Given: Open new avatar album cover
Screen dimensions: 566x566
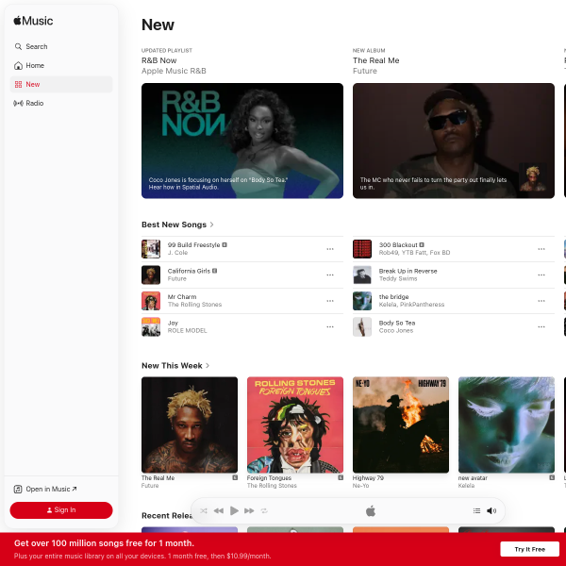Looking at the screenshot, I should (x=507, y=424).
